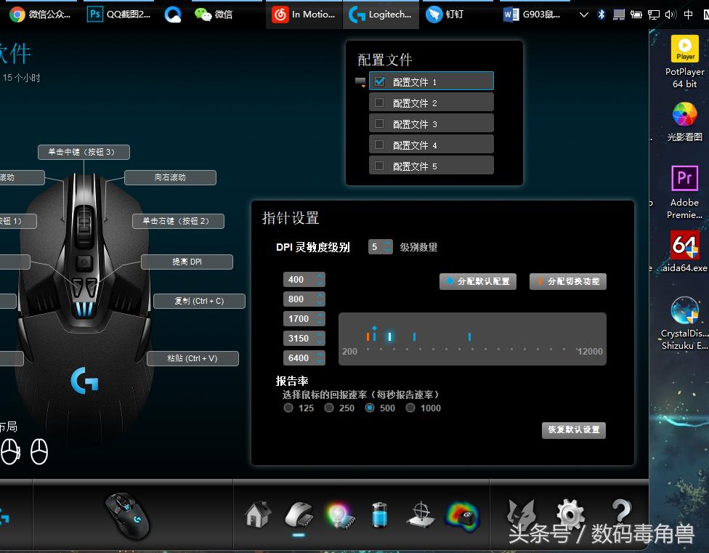709x553 pixels.
Task: Click the profile storage icon beside 配置文件 1
Action: pyautogui.click(x=360, y=82)
